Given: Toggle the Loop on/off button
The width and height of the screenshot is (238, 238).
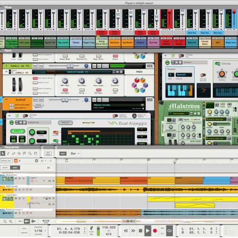Looking at the screenshot, I should [x=169, y=231].
